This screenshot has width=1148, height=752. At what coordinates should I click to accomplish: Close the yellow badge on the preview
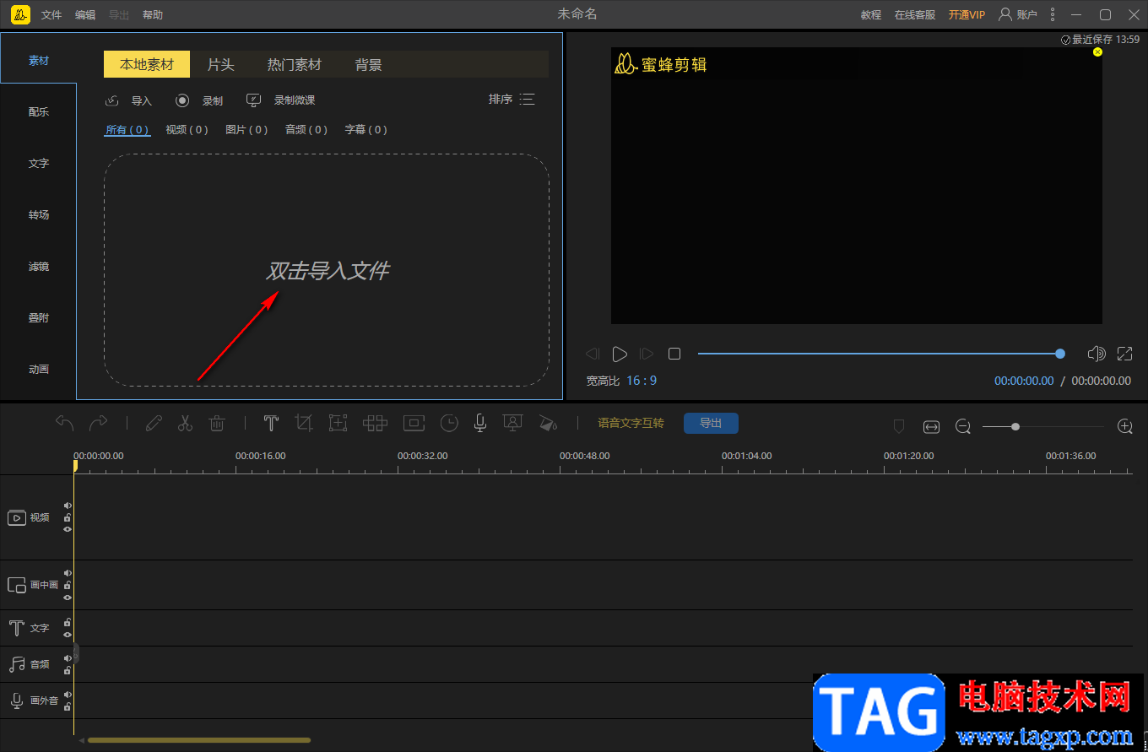click(1097, 52)
